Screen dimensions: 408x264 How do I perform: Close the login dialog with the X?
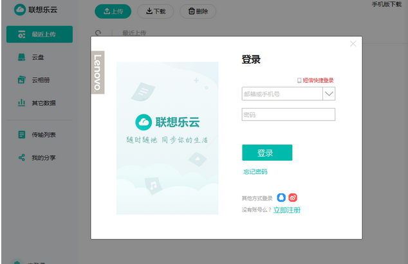(353, 44)
